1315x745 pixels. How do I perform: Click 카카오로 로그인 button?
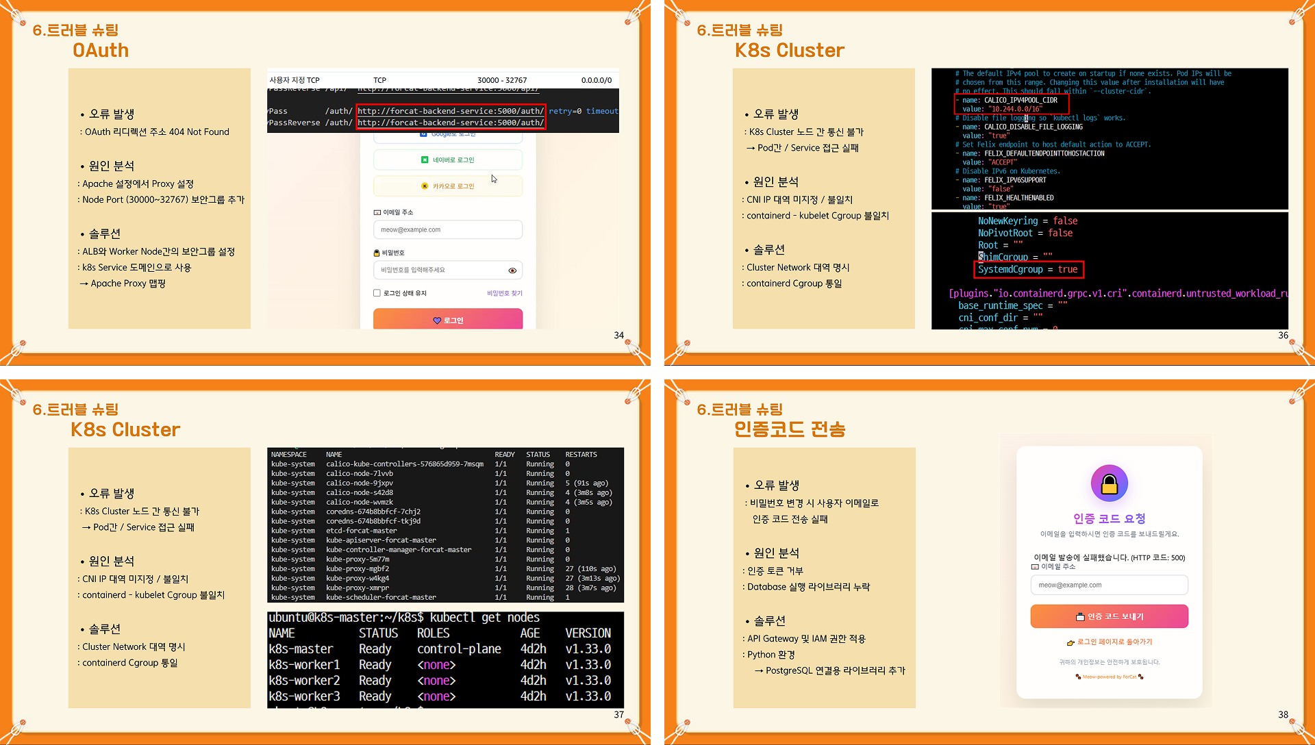(x=448, y=186)
